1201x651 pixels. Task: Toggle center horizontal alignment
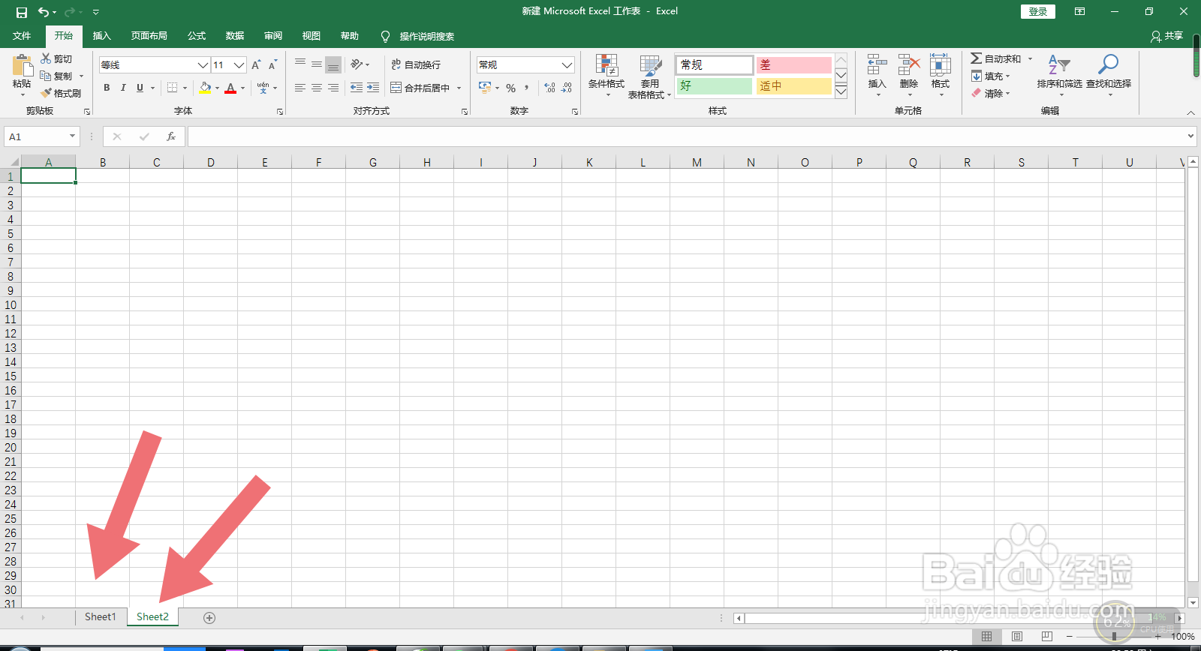317,88
